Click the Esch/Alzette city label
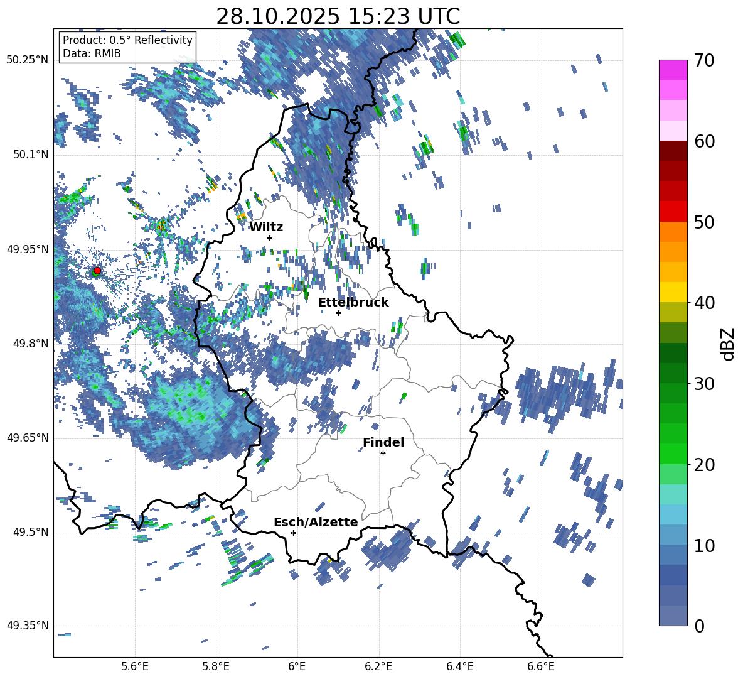The image size is (743, 679). [316, 523]
